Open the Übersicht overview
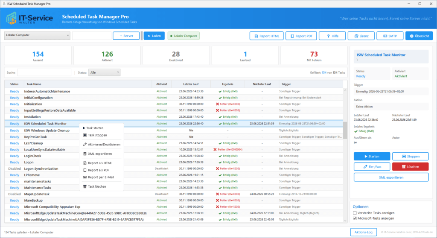The width and height of the screenshot is (437, 238). tap(419, 36)
